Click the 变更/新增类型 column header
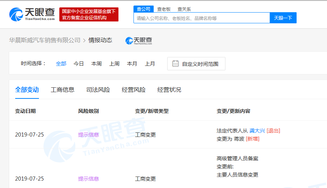Viewport: 327px width, 188px height. coord(152,111)
